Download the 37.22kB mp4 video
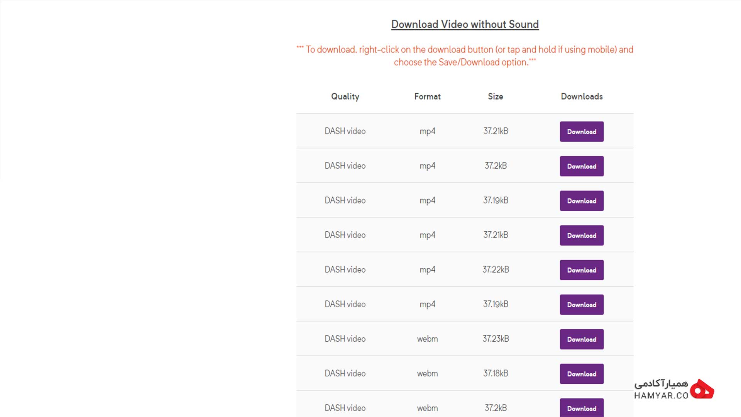The height and width of the screenshot is (417, 741). [x=582, y=270]
